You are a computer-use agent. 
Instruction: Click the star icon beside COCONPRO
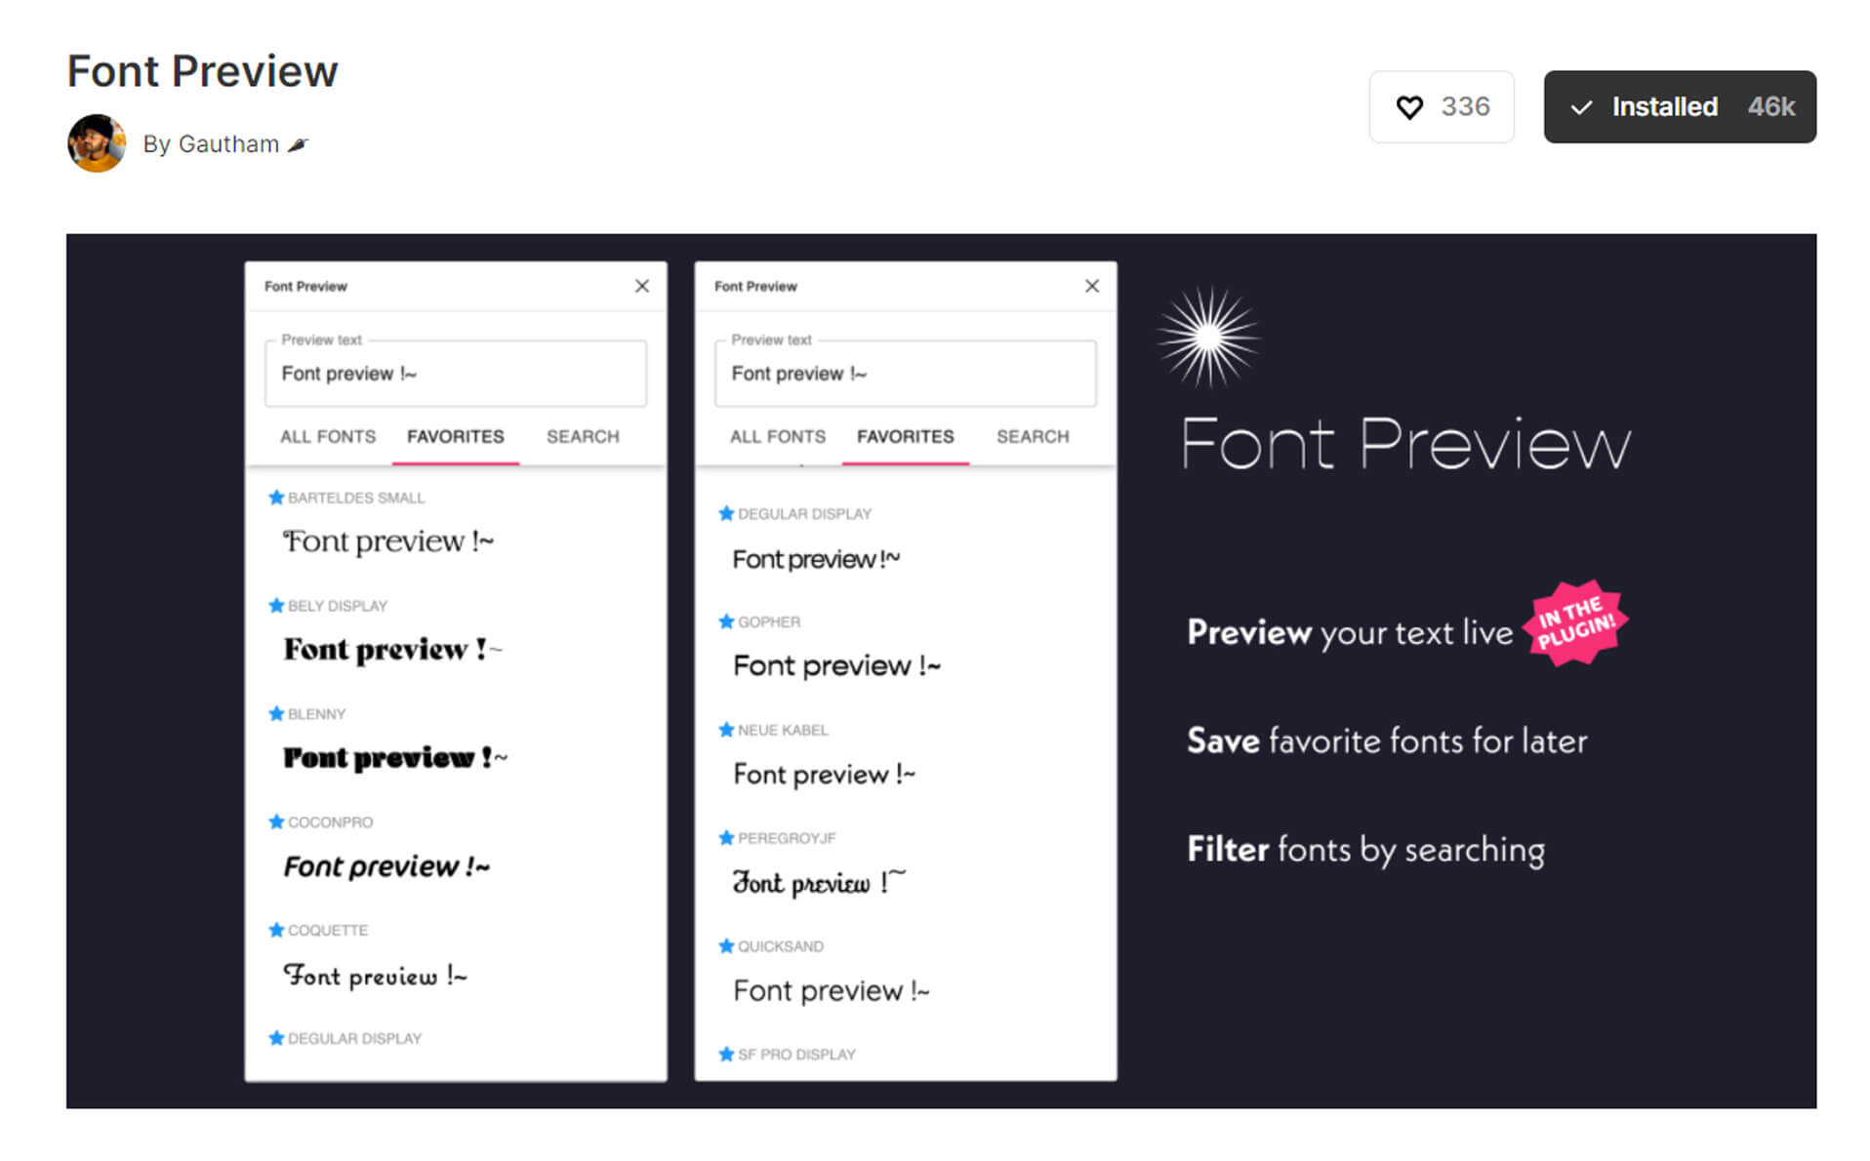click(x=274, y=821)
